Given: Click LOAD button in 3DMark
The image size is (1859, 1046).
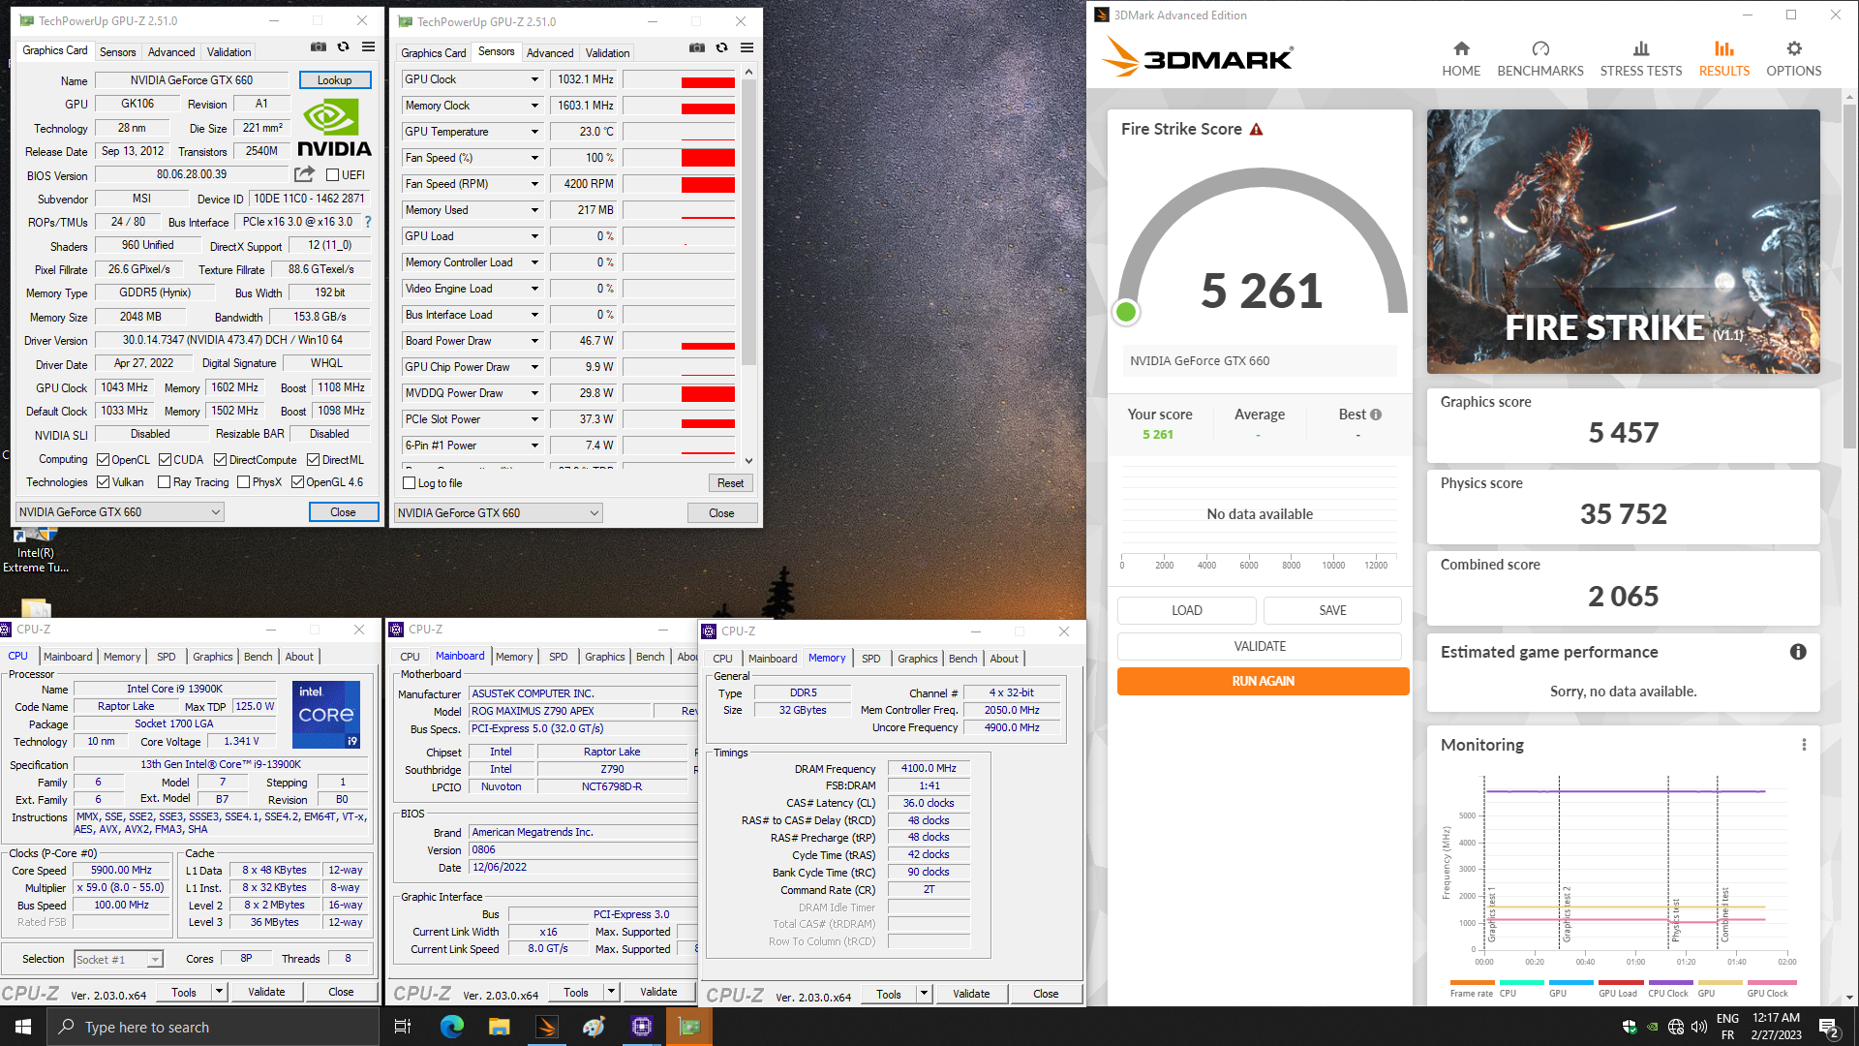Looking at the screenshot, I should pyautogui.click(x=1186, y=610).
